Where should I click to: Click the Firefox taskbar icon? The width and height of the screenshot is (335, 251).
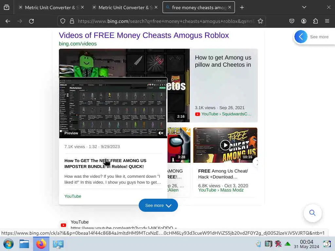pyautogui.click(x=41, y=244)
